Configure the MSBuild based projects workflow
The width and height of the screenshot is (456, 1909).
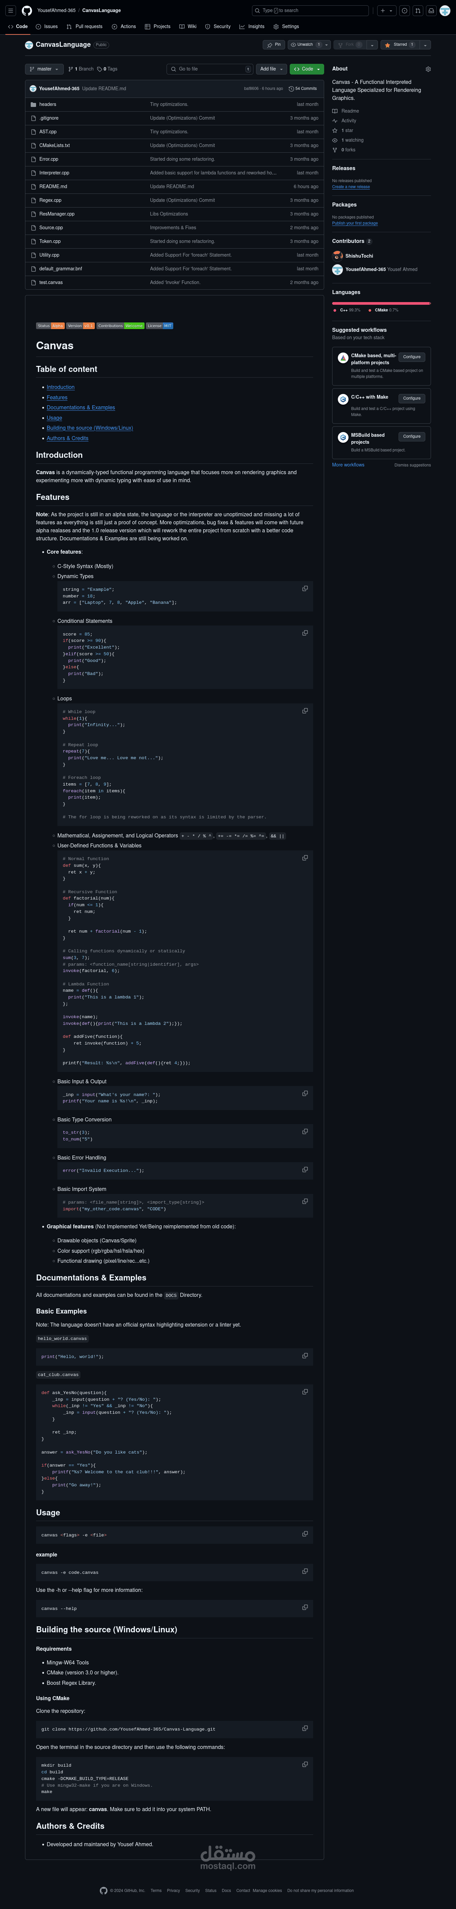[x=412, y=436]
